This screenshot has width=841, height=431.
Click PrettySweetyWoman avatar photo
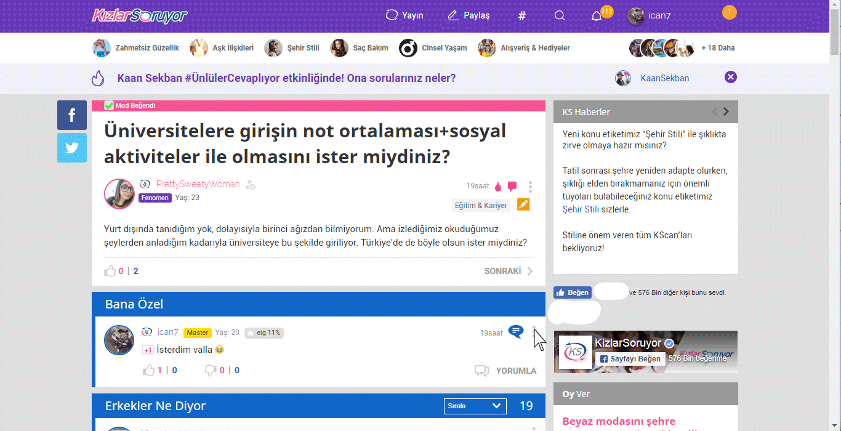[x=119, y=194]
